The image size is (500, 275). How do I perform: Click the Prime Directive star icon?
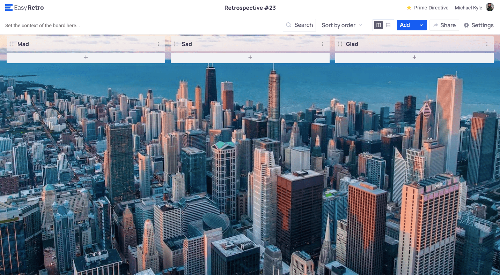click(x=409, y=8)
